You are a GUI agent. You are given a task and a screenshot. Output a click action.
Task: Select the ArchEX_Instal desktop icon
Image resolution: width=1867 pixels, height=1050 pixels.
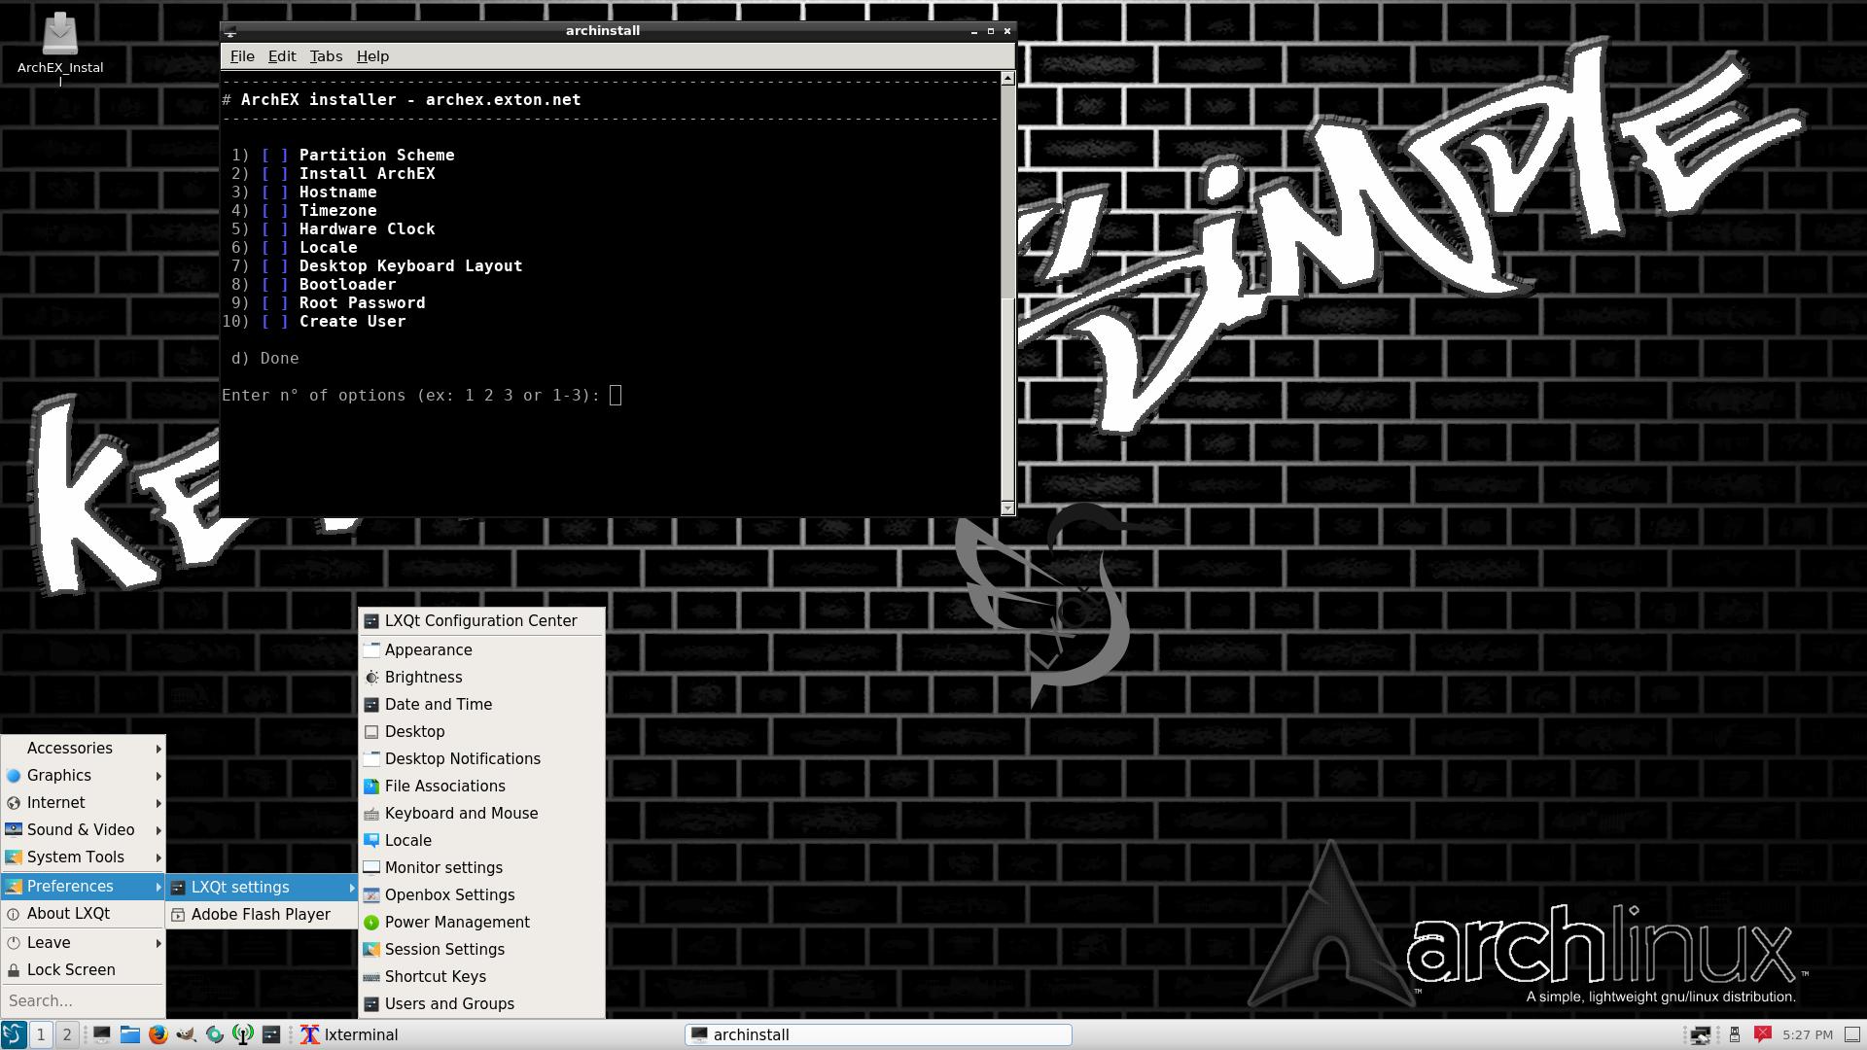click(x=59, y=39)
